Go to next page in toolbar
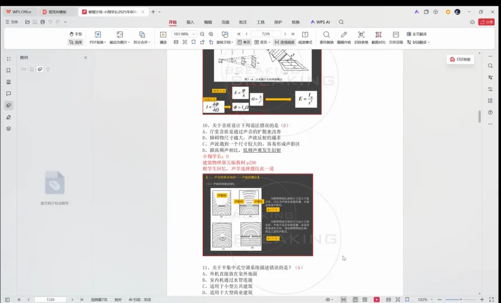Viewport: 501px width, 303px height. [285, 34]
